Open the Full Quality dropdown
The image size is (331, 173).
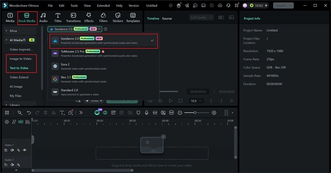(201, 17)
